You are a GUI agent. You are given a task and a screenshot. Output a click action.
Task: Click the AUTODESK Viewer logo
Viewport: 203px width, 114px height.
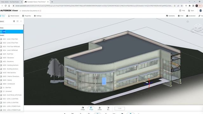(9, 10)
